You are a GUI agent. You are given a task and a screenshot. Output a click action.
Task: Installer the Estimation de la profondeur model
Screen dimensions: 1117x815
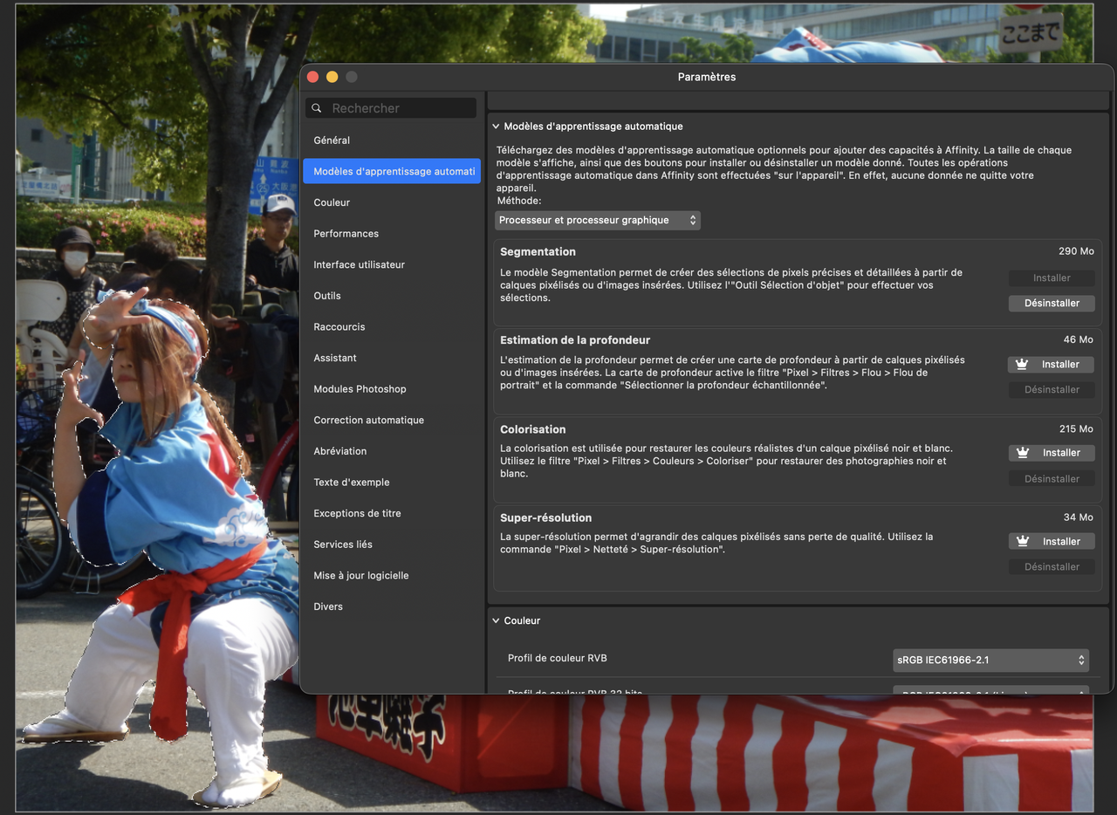1056,364
